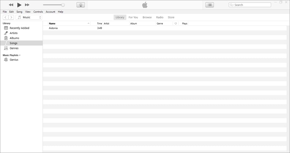Image resolution: width=290 pixels, height=153 pixels.
Task: Open the AirPlay output button
Action: pos(81,5)
